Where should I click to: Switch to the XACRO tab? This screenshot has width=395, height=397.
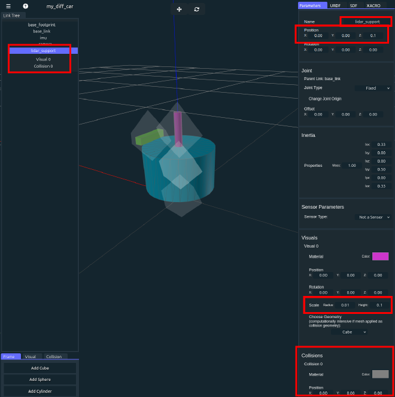pyautogui.click(x=373, y=5)
